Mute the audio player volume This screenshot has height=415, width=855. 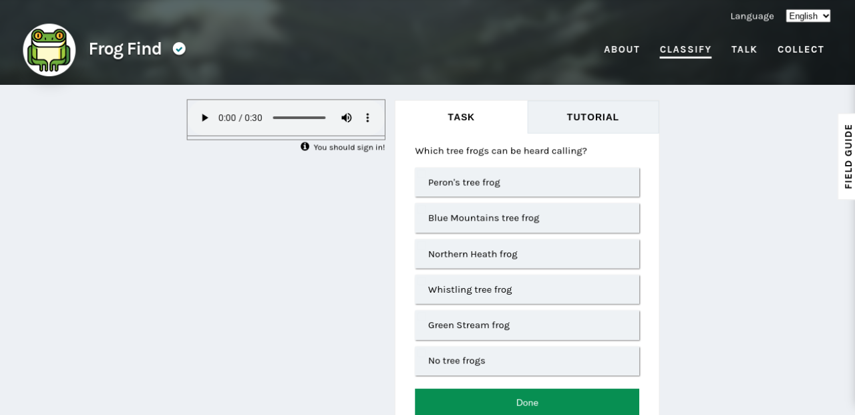(x=346, y=118)
